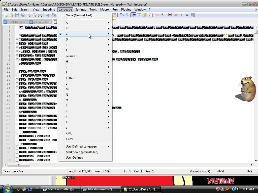Expand the S languages submenu
Viewport: 258px width, 193px height.
tap(85, 117)
